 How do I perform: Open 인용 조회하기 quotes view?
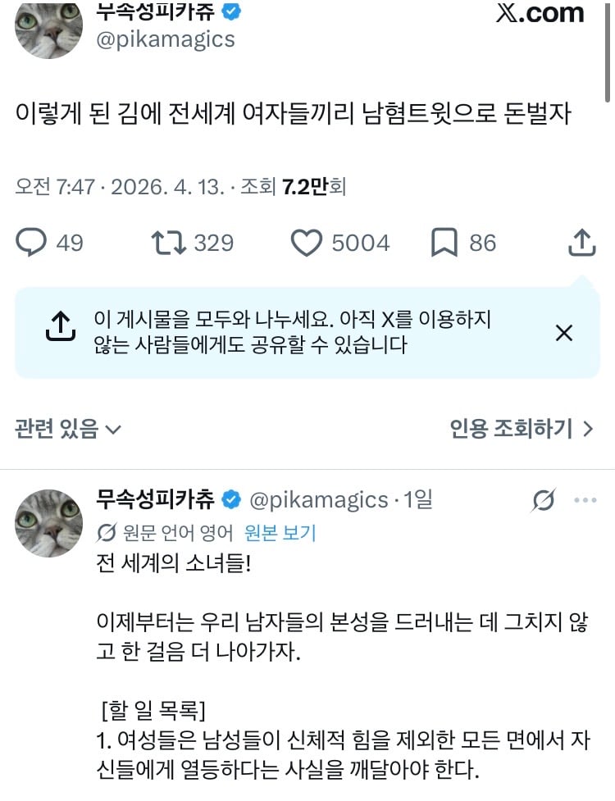(x=522, y=429)
